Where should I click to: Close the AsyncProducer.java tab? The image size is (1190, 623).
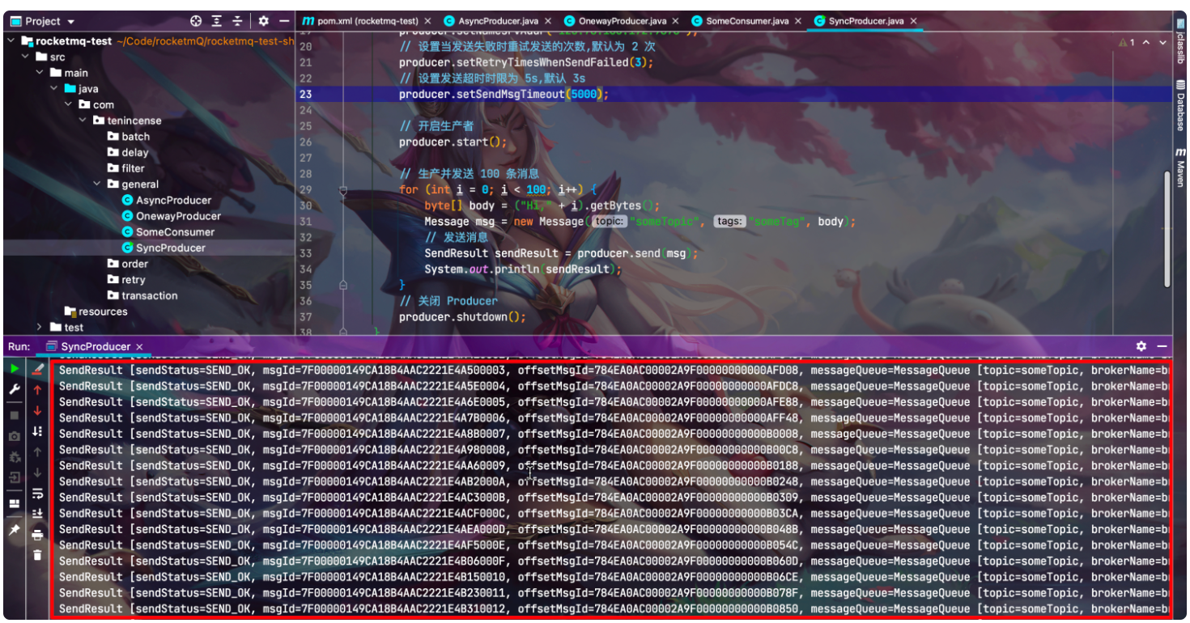pos(548,21)
